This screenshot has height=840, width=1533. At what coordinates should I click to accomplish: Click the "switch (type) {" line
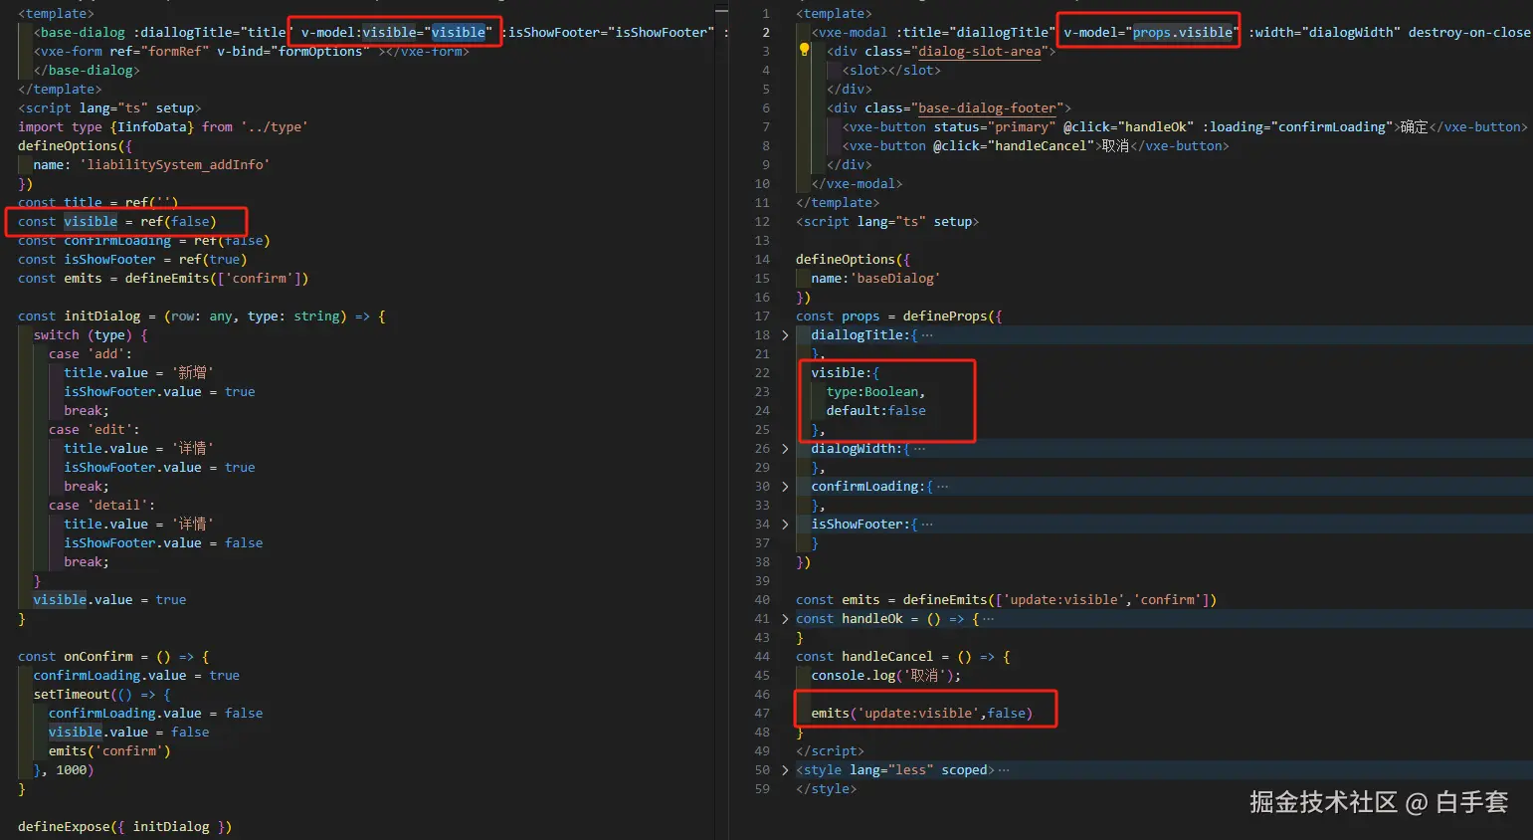(91, 335)
